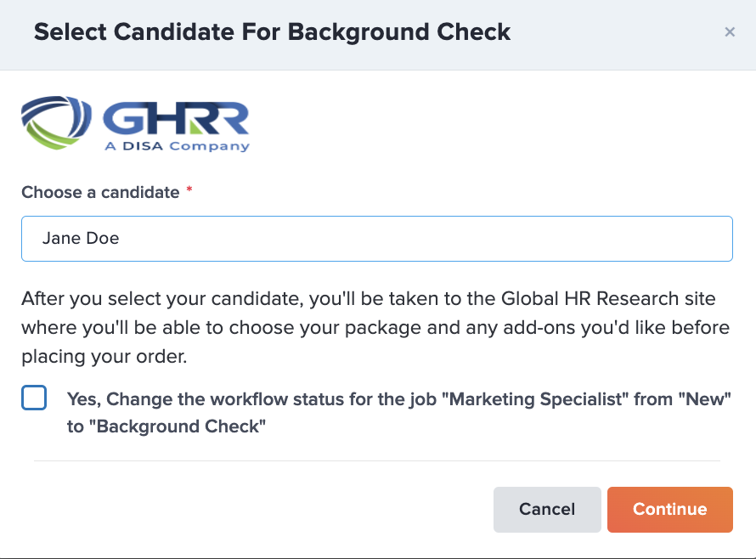Continue to the Global HR Research site
Screen dimensions: 756x559
670,510
